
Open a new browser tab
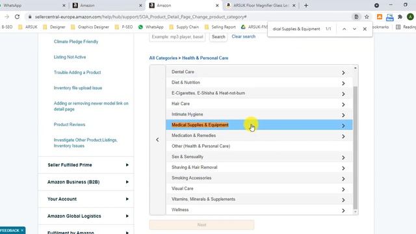pyautogui.click(x=306, y=5)
